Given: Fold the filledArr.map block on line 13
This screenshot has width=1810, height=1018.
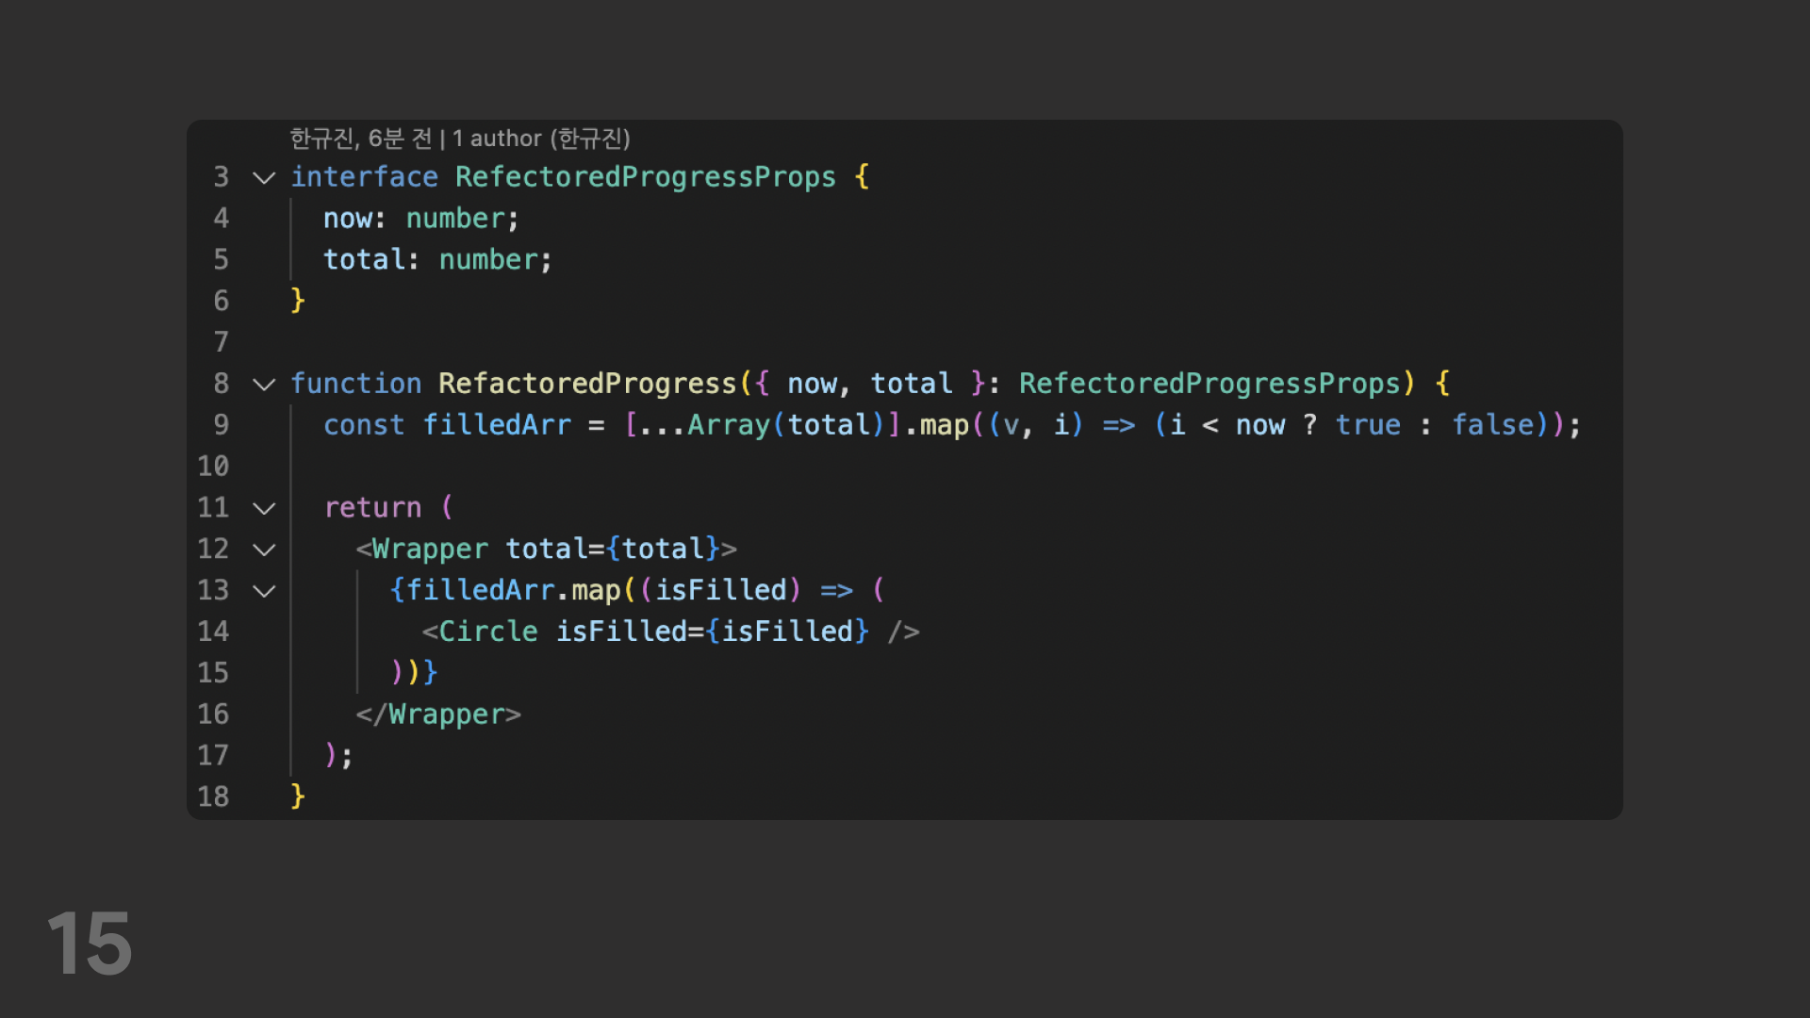Looking at the screenshot, I should point(264,591).
